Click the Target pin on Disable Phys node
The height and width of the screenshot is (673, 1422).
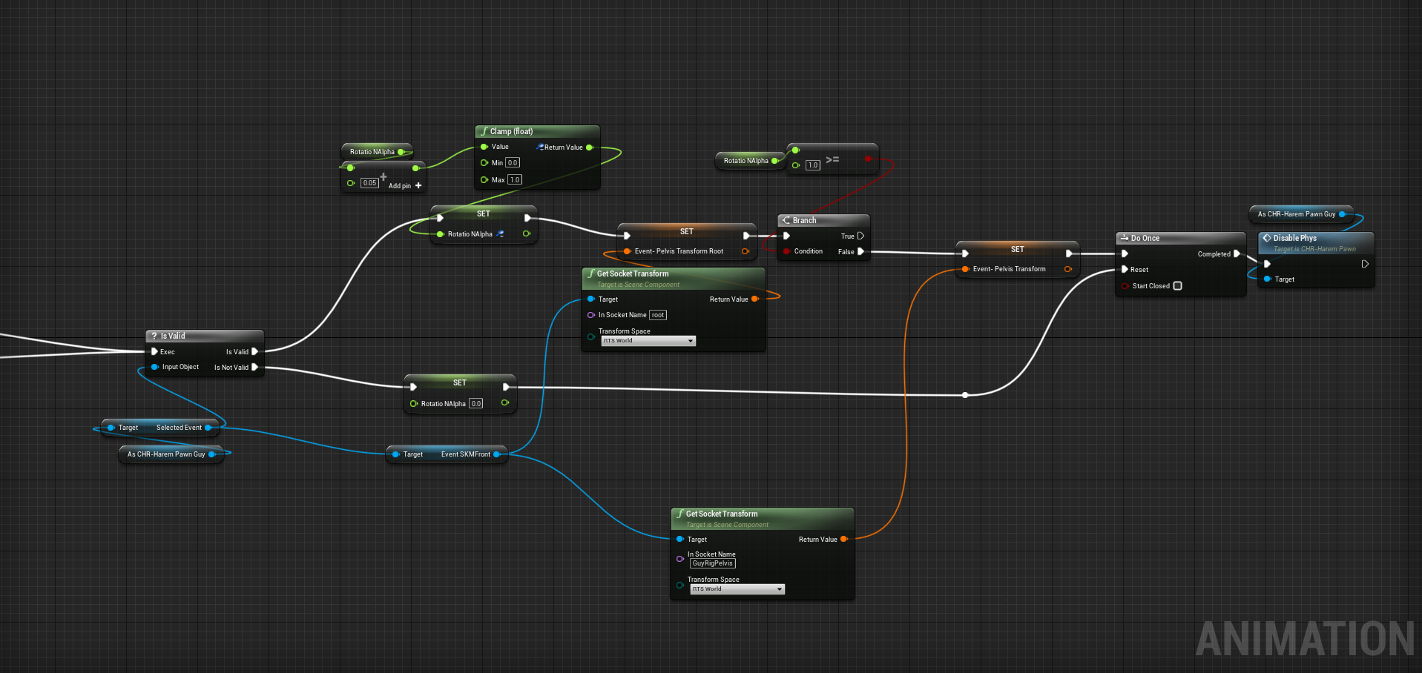1267,279
